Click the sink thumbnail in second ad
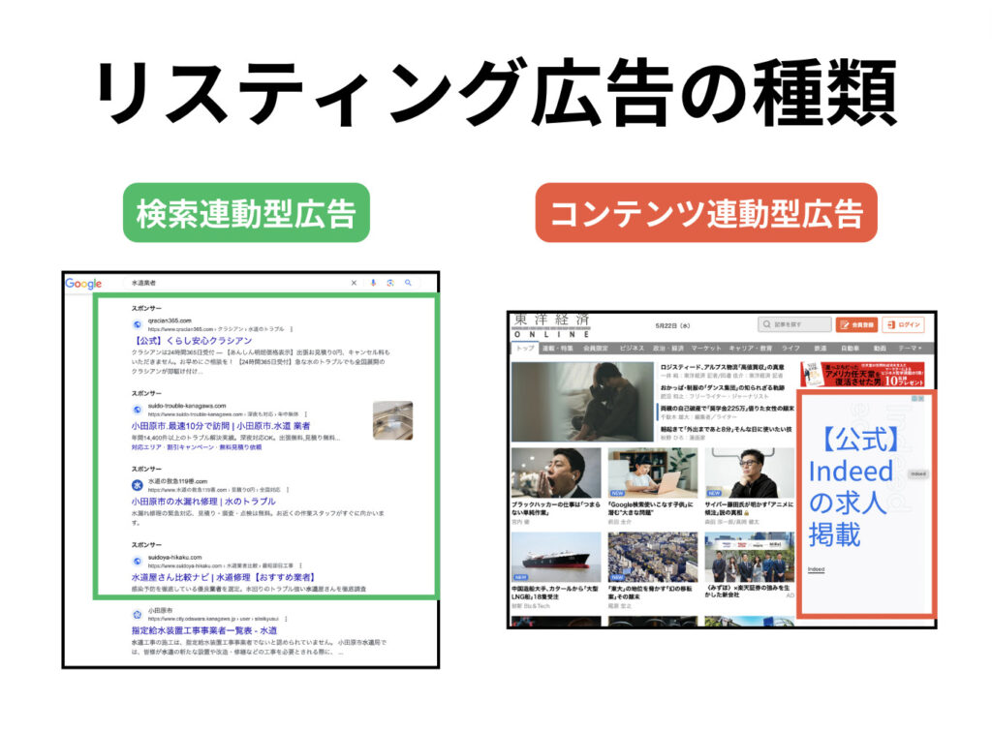The image size is (992, 732). point(392,420)
